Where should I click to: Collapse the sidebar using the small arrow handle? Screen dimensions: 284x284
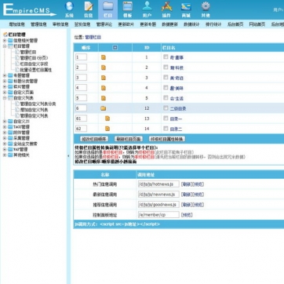[68, 156]
